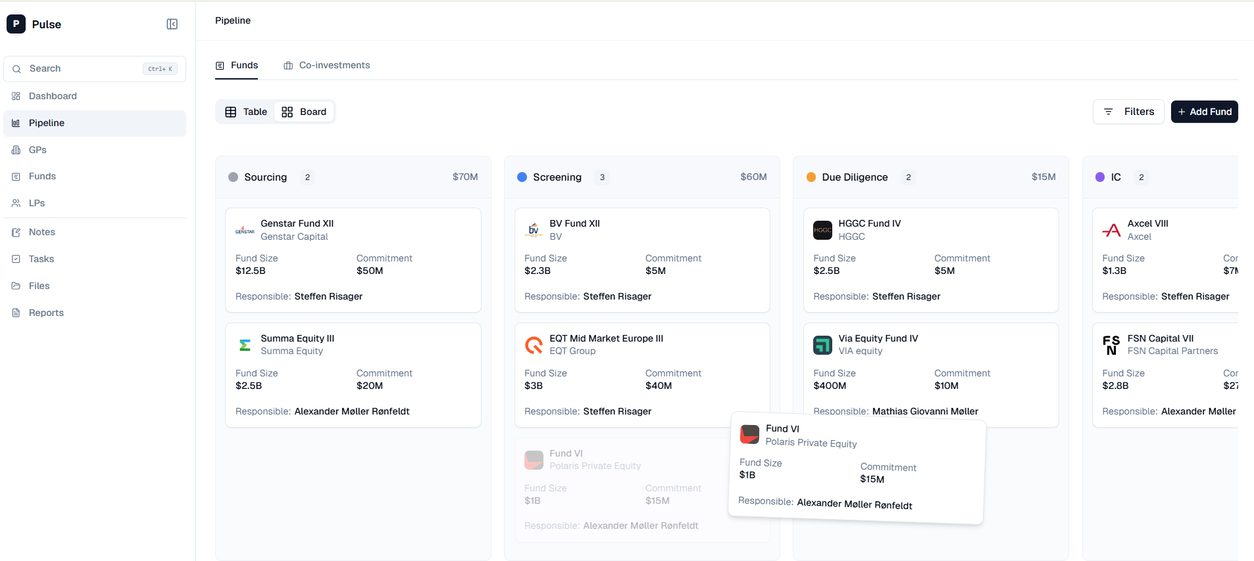Open the BV Fund XII card title
This screenshot has width=1254, height=561.
point(574,223)
